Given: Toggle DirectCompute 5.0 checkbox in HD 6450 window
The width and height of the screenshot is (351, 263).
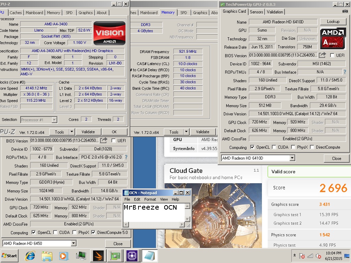Looking at the screenshot, I should 93,232.
